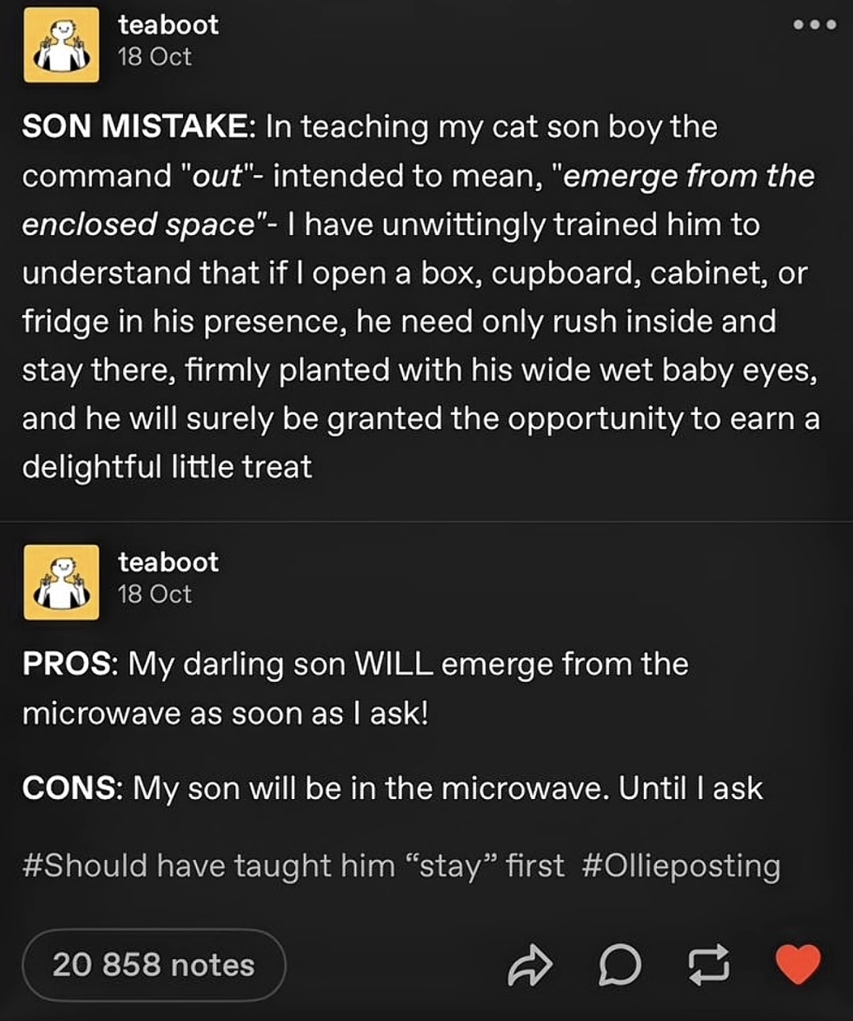This screenshot has height=1021, width=853.
Task: Reblog the post using the arrows icon
Action: click(708, 965)
